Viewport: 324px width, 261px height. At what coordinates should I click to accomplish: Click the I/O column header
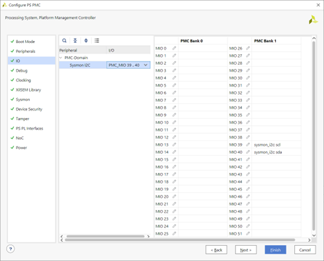[x=128, y=50]
